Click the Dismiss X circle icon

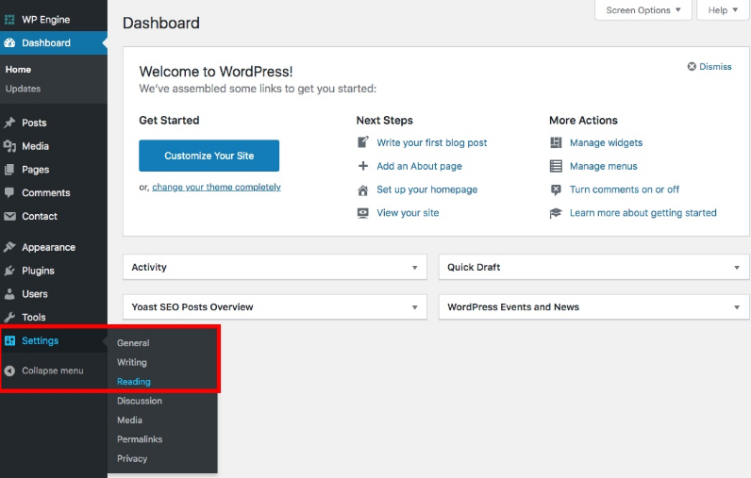tap(692, 67)
